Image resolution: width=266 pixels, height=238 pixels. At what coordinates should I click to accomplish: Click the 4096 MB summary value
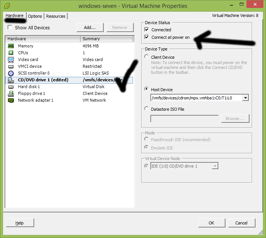pos(91,46)
